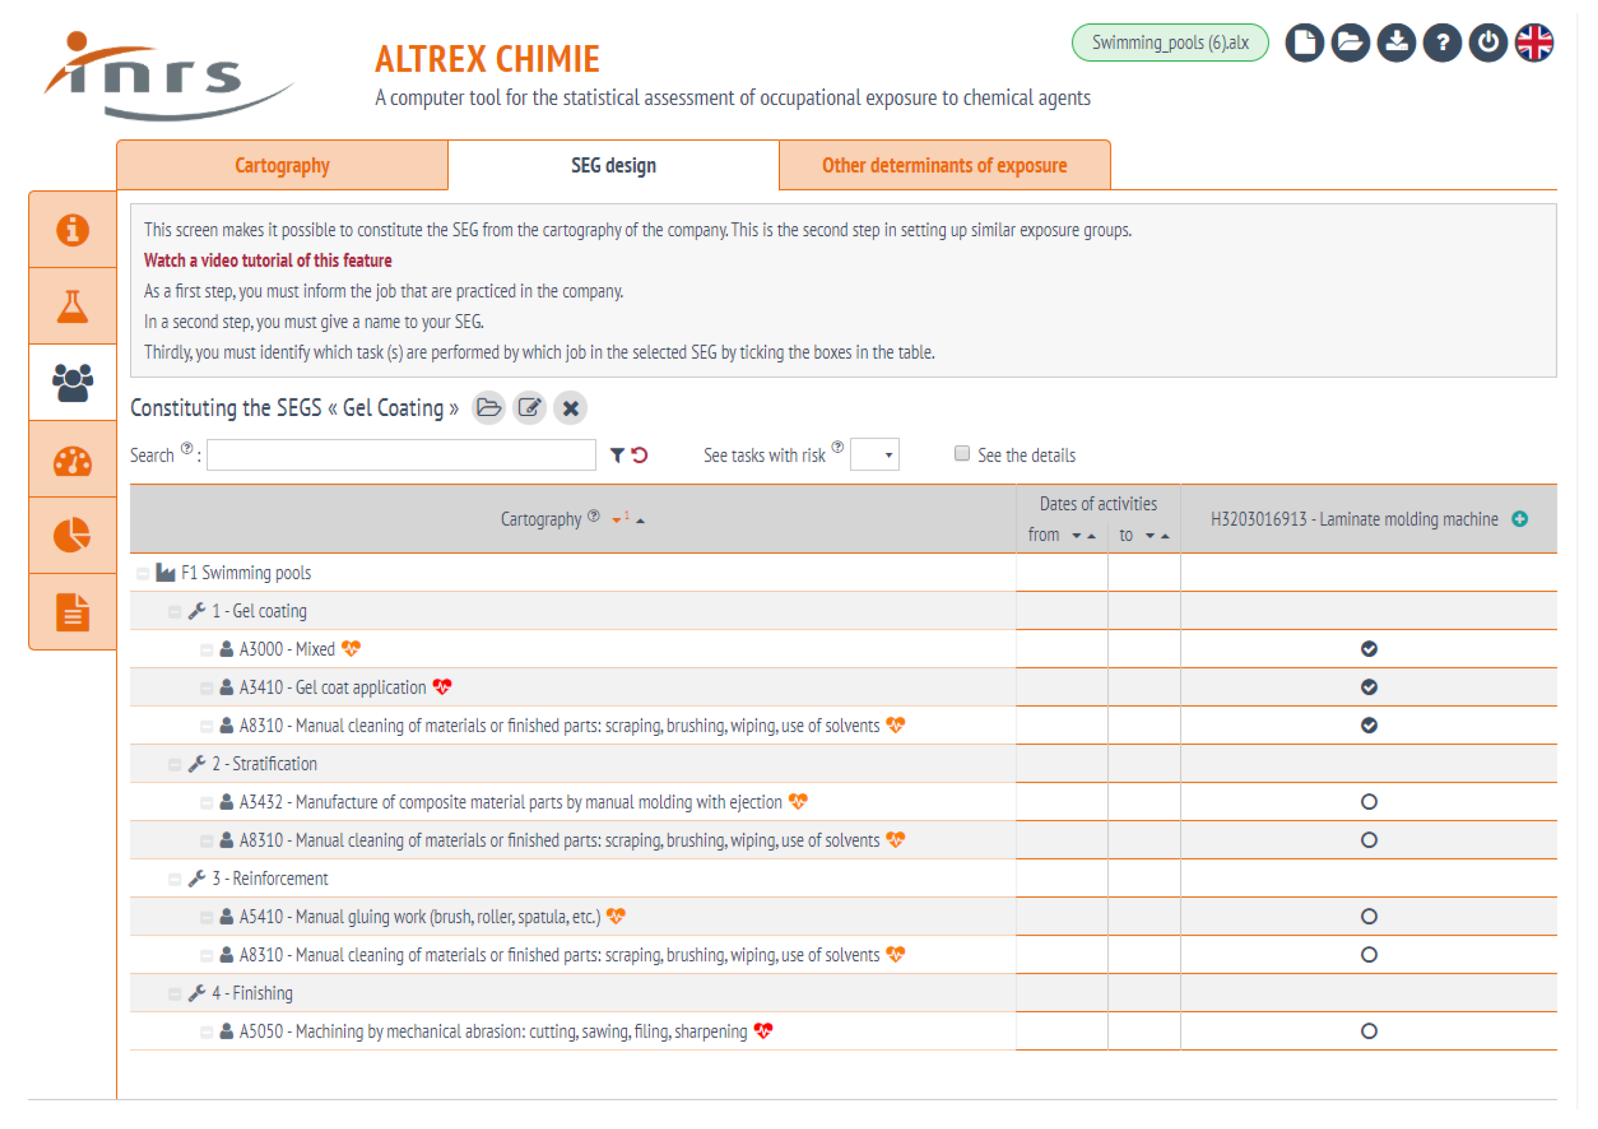Switch to the Cartography tab
Screen dimensions: 1598x1129
coord(282,166)
